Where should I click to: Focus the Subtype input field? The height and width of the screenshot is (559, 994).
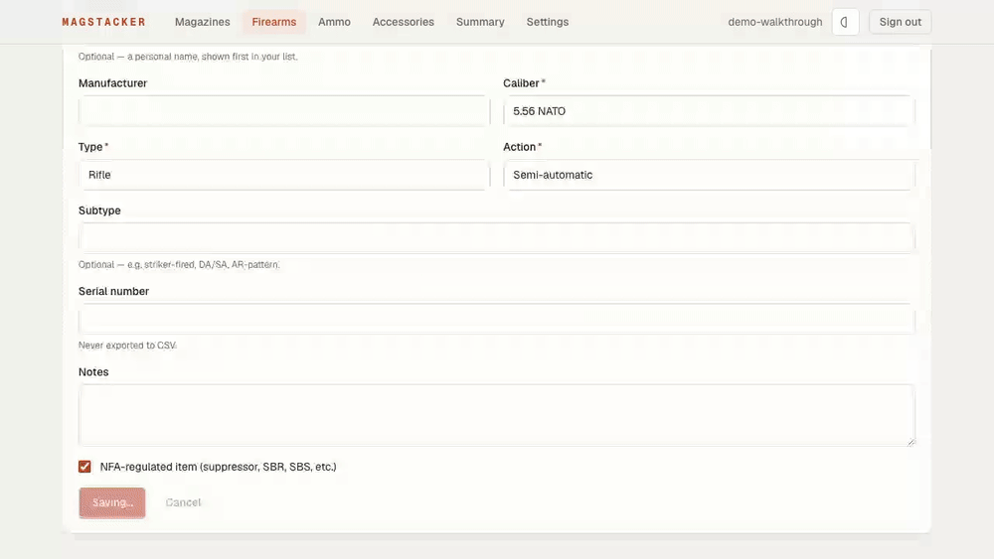[x=496, y=238]
